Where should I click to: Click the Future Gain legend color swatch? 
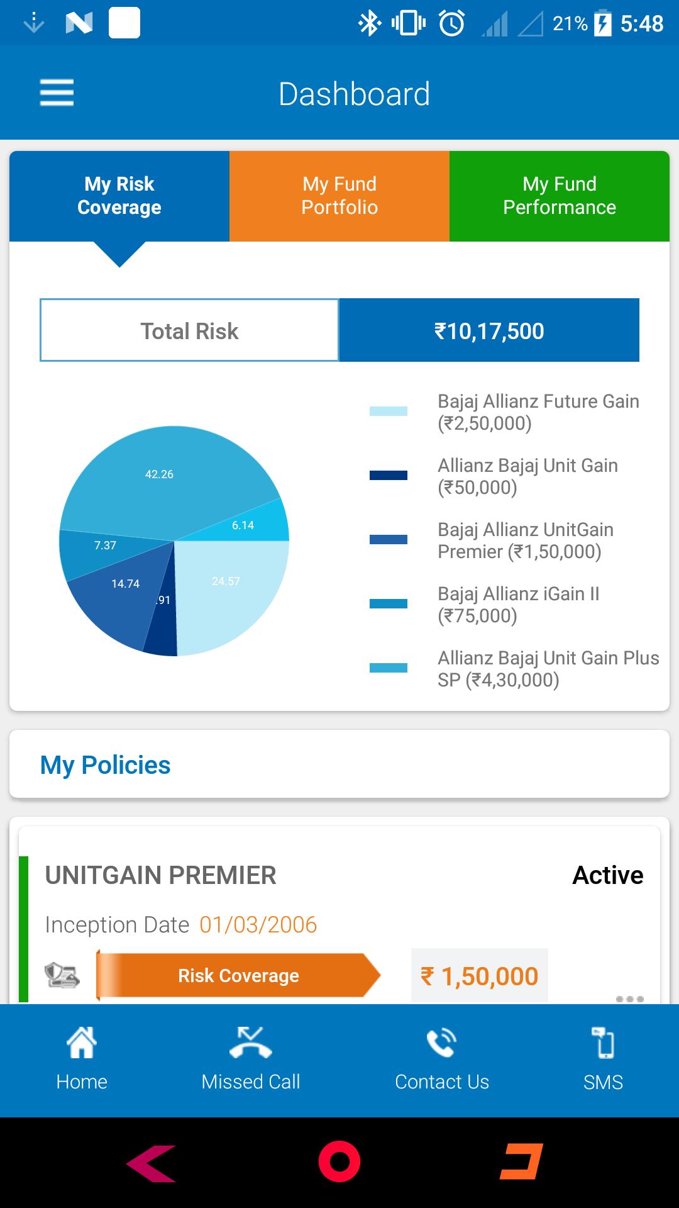coord(389,411)
